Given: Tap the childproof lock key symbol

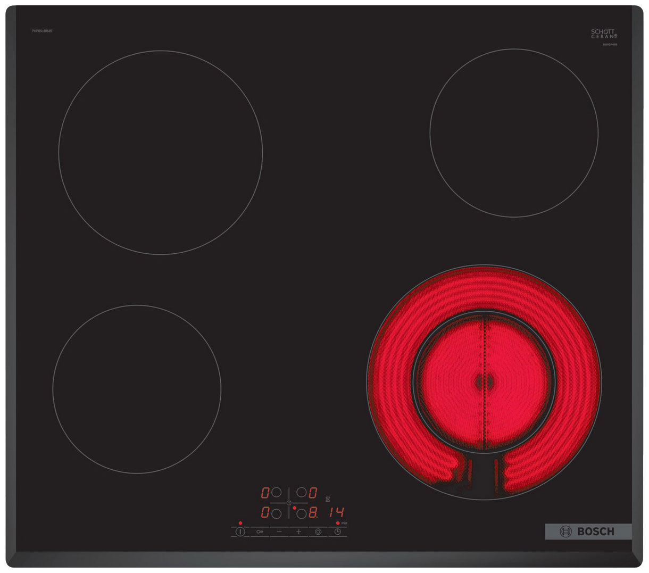Looking at the screenshot, I should click(x=260, y=531).
